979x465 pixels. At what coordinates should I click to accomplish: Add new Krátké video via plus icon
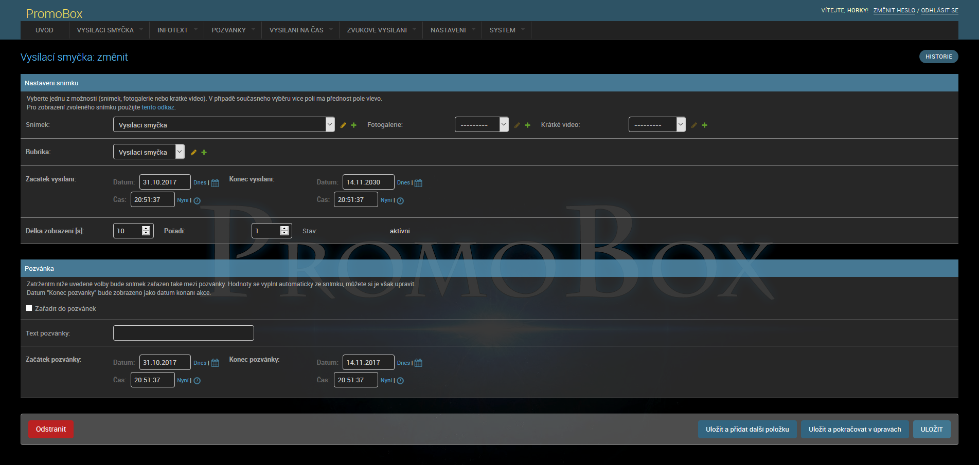coord(704,125)
